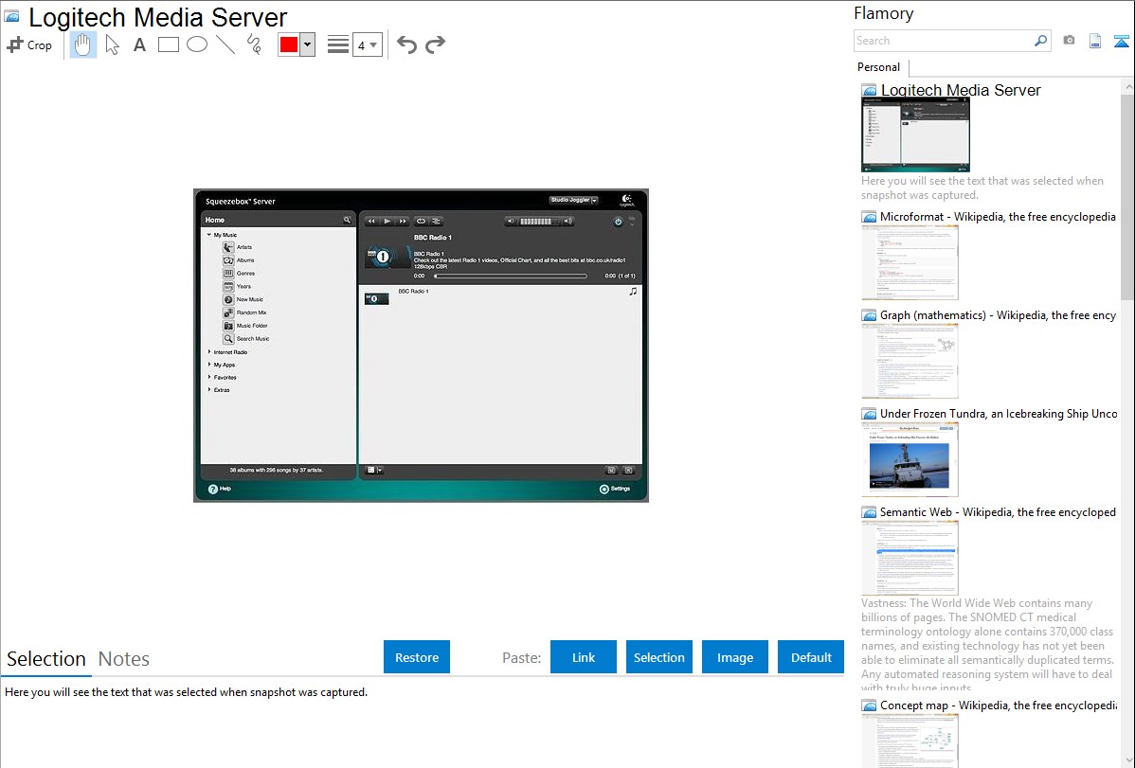The image size is (1135, 768).
Task: Redo the last annotation
Action: tap(435, 45)
